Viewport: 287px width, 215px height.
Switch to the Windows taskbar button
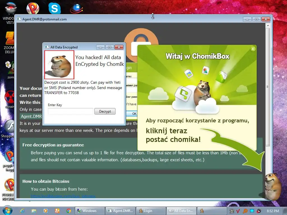pyautogui.click(x=90, y=211)
